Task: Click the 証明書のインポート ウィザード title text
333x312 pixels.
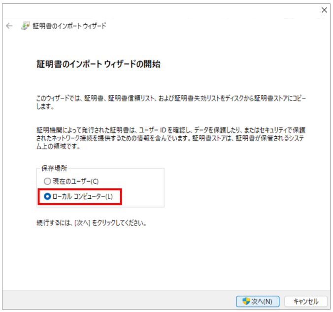Action: [69, 26]
